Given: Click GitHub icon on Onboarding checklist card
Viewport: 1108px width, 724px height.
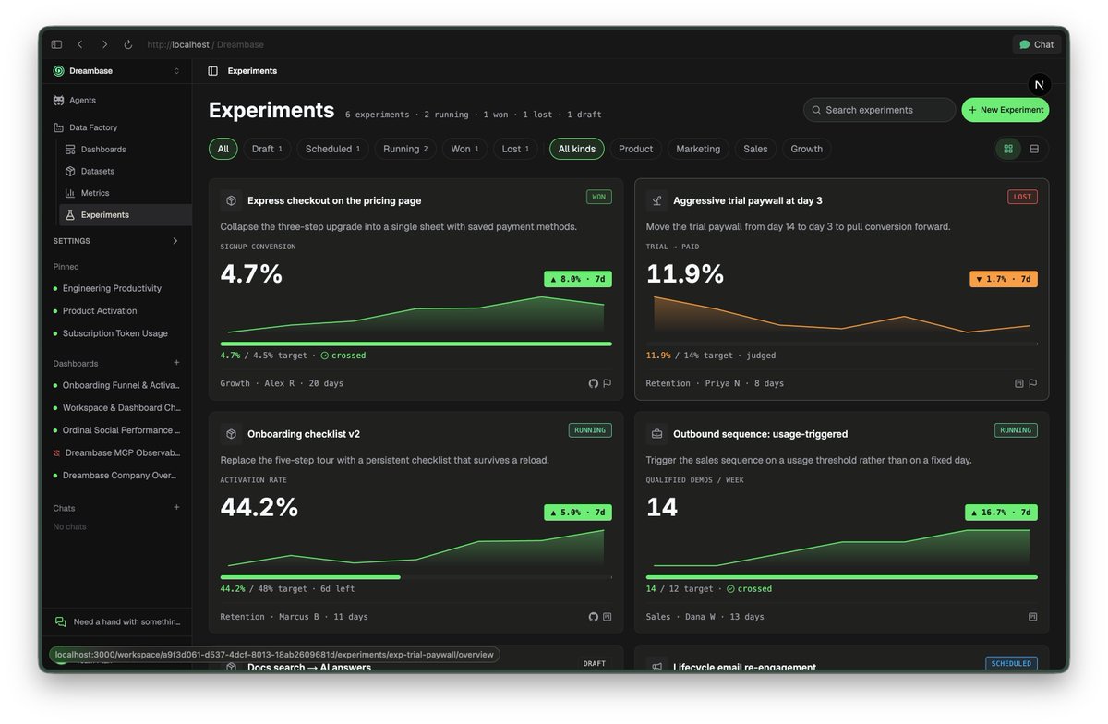Looking at the screenshot, I should tap(594, 616).
